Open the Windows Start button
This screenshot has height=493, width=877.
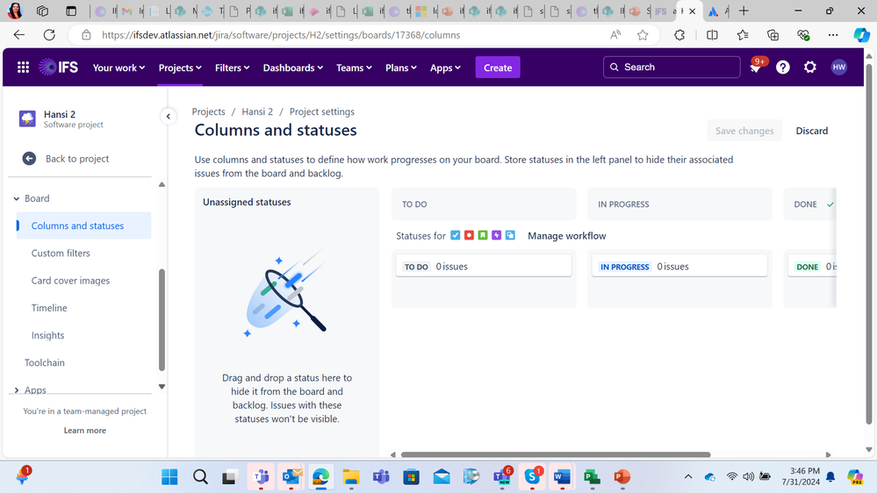(x=169, y=477)
